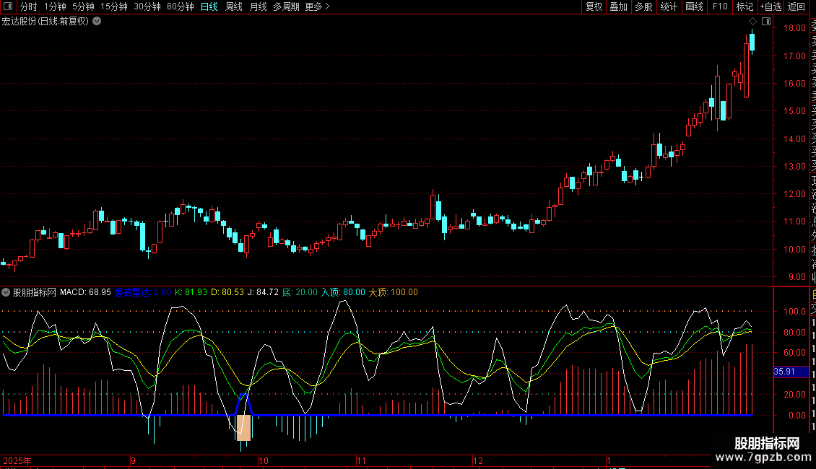The height and width of the screenshot is (469, 816).
Task: Open the 画线 drawing tool
Action: [694, 6]
